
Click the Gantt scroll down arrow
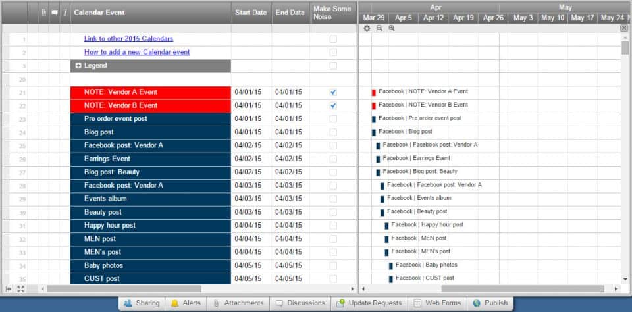(x=625, y=279)
